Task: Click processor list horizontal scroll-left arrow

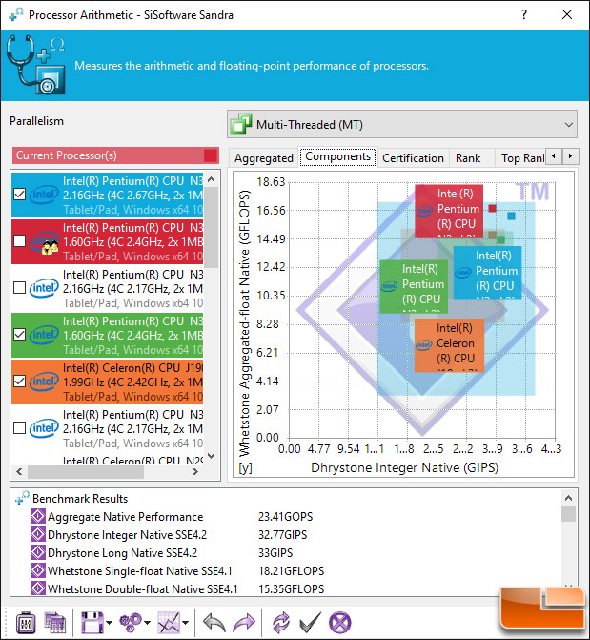Action: pyautogui.click(x=19, y=471)
